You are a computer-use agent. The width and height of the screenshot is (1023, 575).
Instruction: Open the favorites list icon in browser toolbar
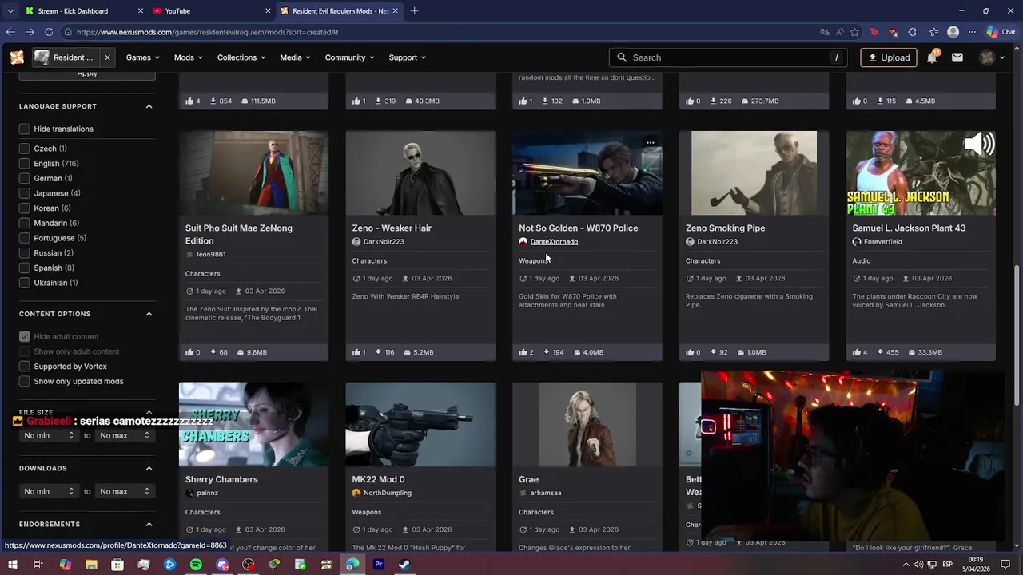click(933, 32)
